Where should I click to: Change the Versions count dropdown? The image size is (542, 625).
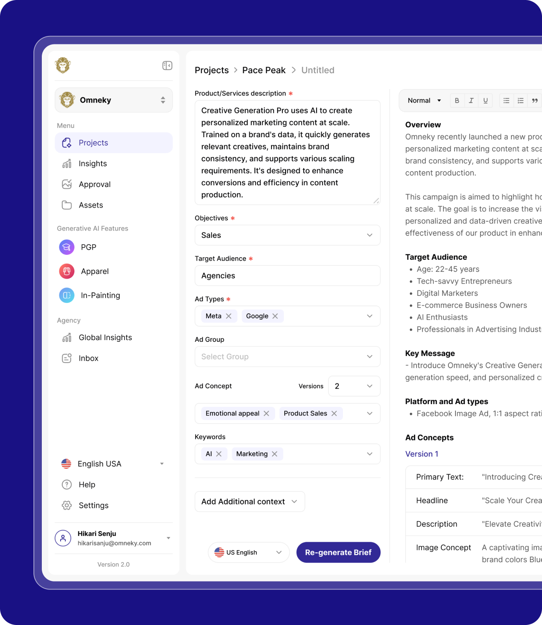[354, 386]
